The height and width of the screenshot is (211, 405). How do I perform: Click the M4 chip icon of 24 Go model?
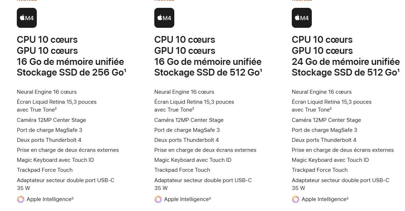[x=302, y=18]
